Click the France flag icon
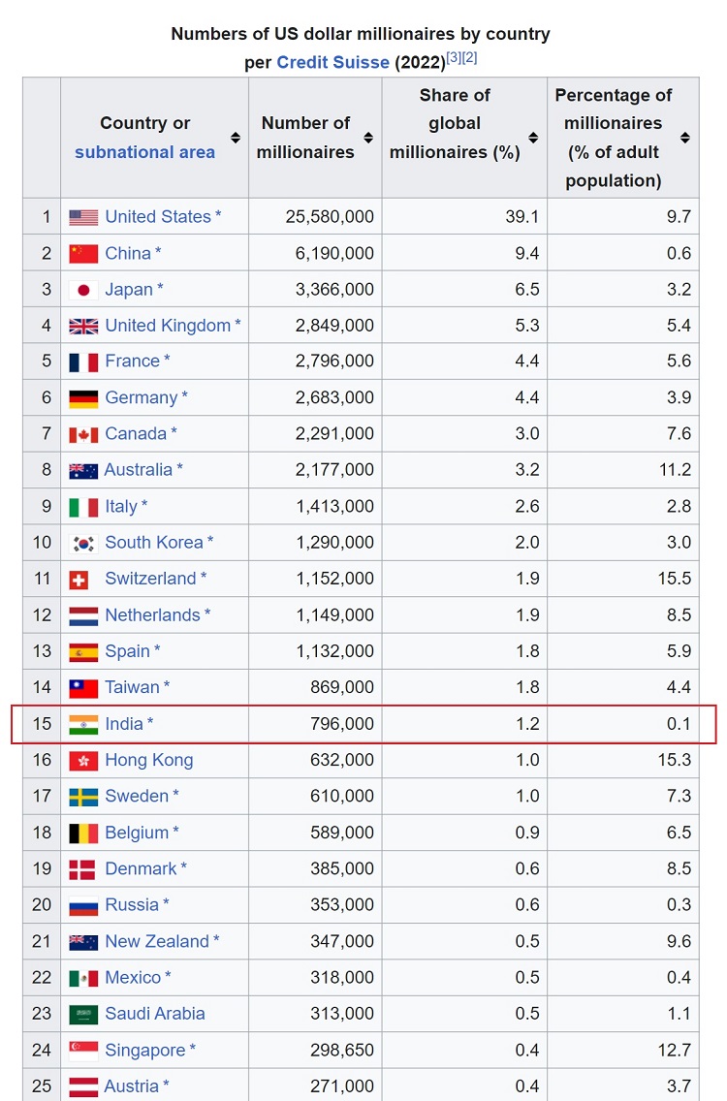 83,362
